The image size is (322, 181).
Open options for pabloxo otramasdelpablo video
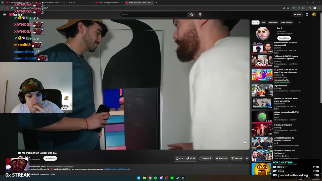coord(301,112)
